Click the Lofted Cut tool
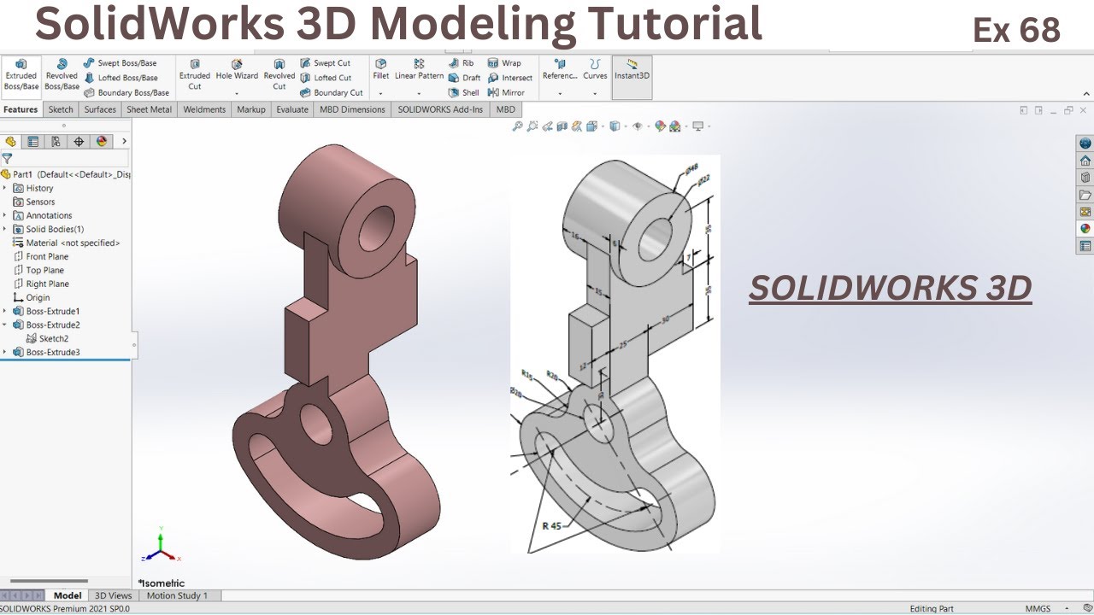Viewport: 1094px width, 615px height. 326,78
